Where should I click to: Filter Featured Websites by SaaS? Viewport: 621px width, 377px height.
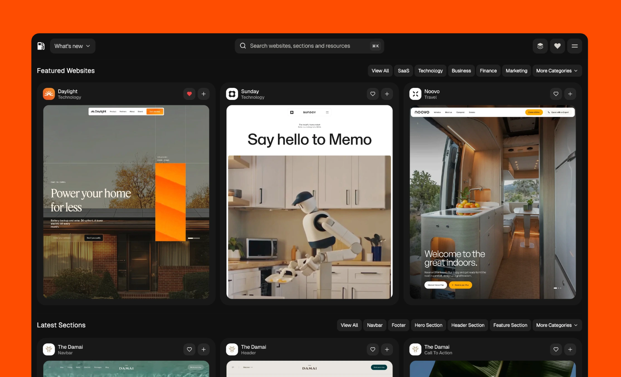click(x=403, y=71)
